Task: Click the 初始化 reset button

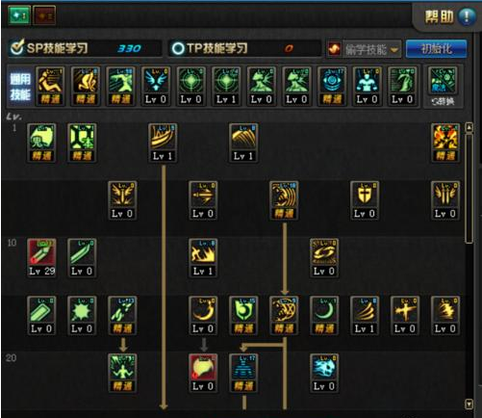Action: click(436, 49)
